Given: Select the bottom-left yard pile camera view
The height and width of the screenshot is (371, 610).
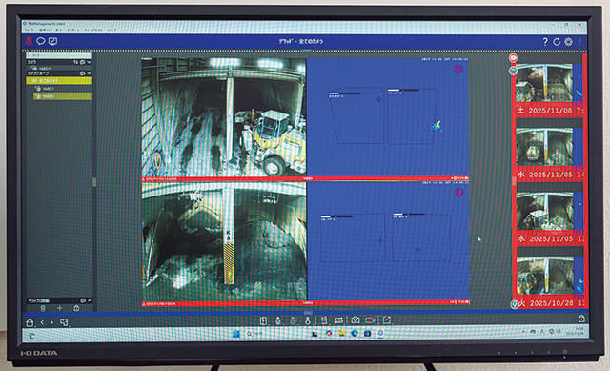Looking at the screenshot, I should (224, 241).
